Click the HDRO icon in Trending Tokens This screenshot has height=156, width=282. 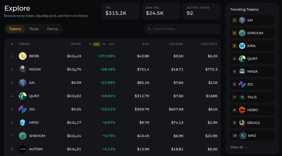[x=242, y=110]
